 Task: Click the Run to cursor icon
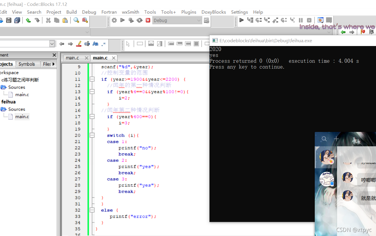point(250,20)
